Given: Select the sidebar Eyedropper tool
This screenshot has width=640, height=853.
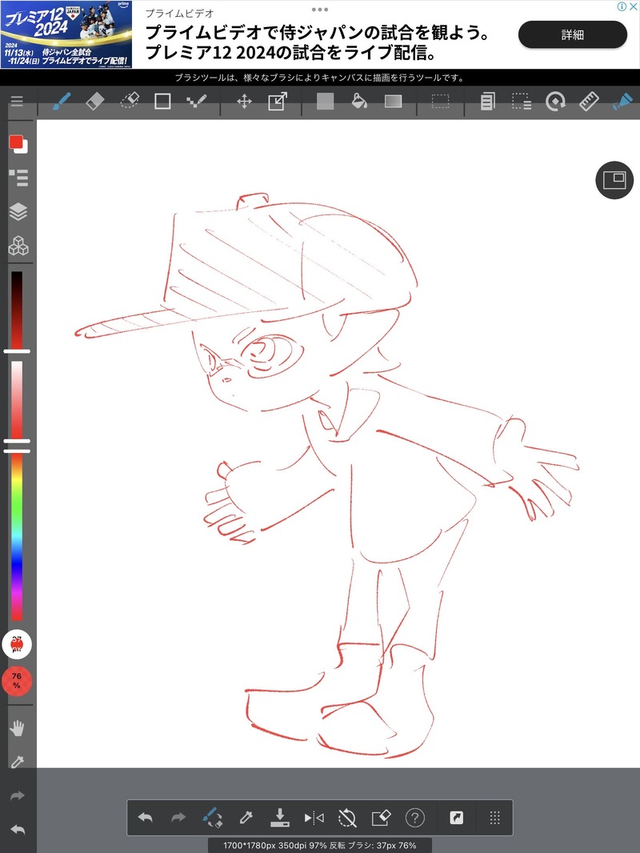Looking at the screenshot, I should point(18,761).
